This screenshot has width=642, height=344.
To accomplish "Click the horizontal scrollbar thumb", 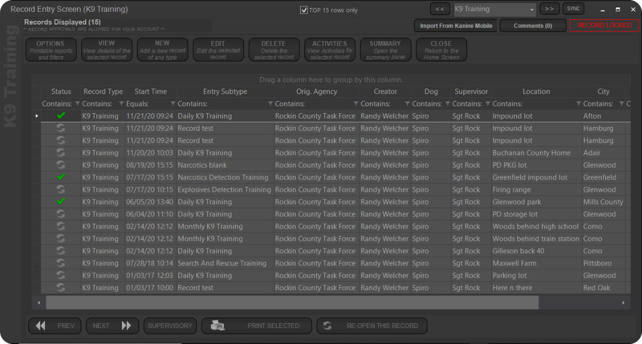I will [x=292, y=303].
